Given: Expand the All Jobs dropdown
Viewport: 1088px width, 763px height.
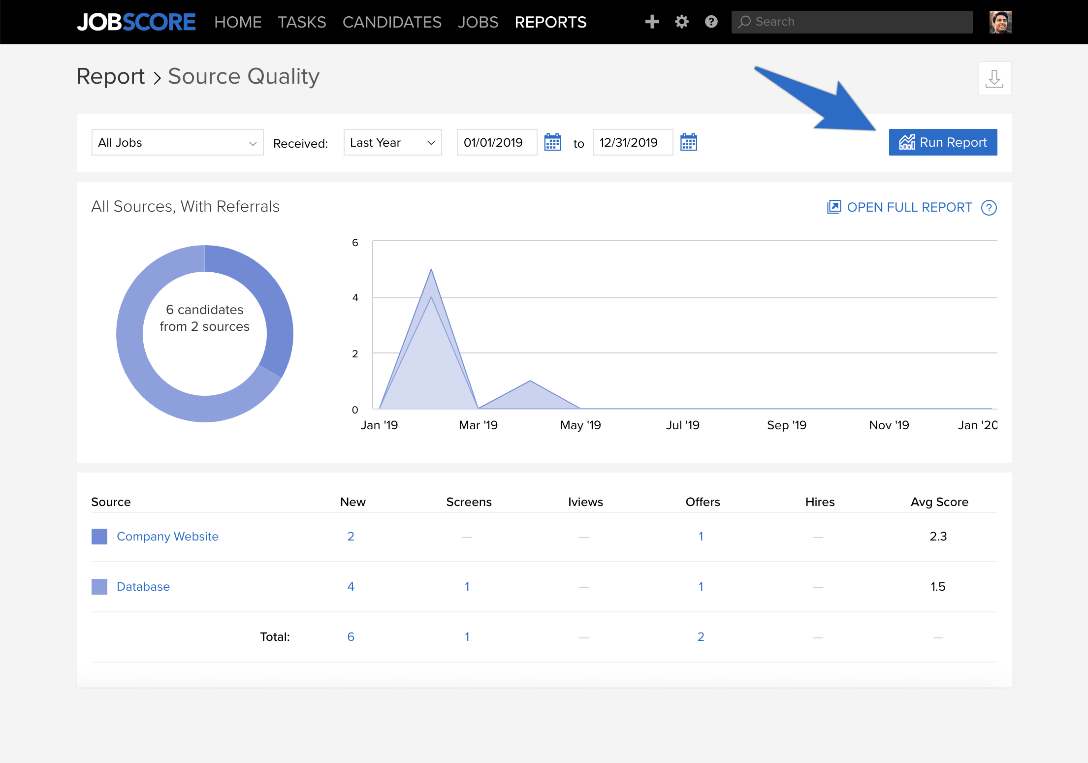Looking at the screenshot, I should (x=177, y=143).
